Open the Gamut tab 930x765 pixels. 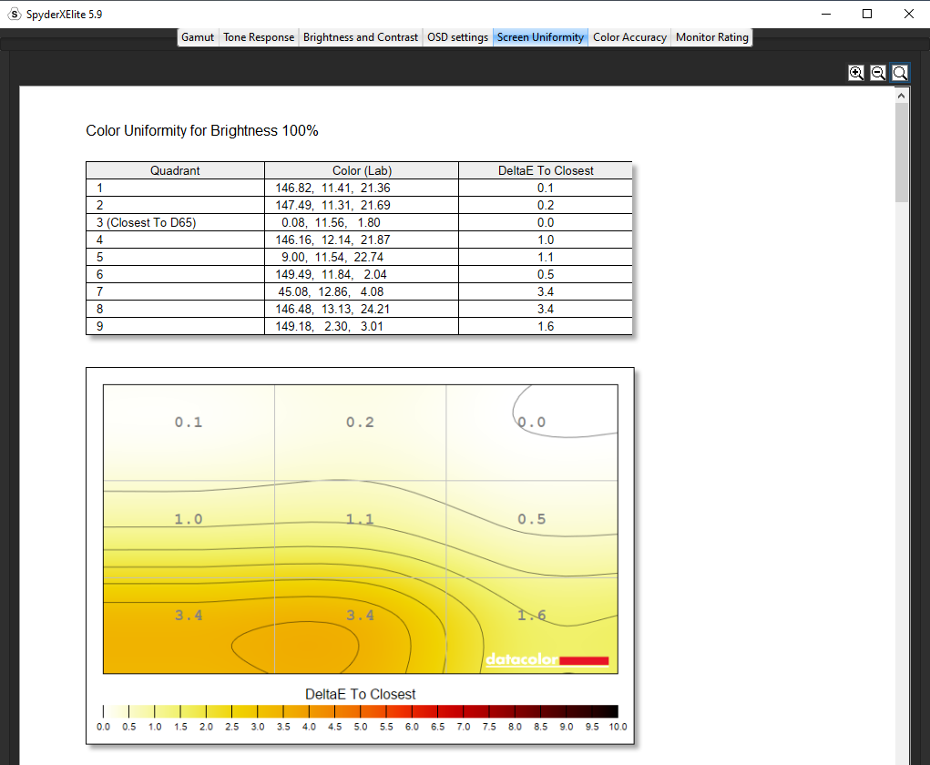point(198,37)
